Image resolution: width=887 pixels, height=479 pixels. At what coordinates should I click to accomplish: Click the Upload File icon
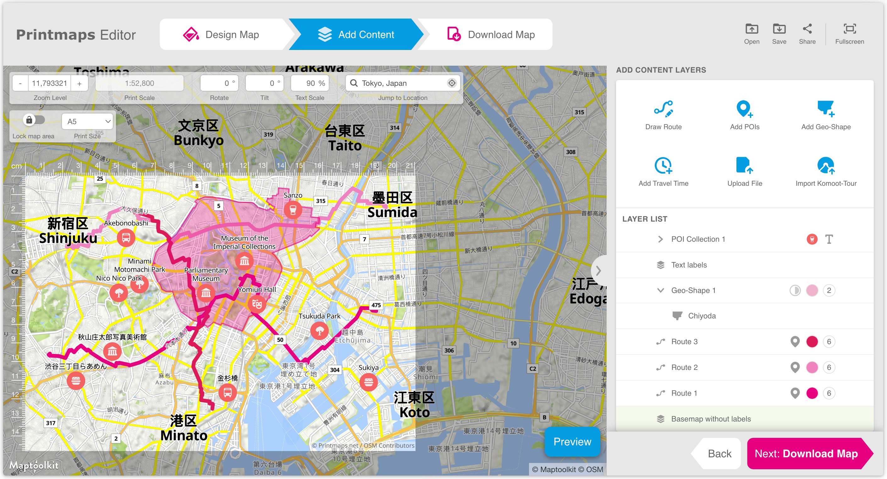pyautogui.click(x=744, y=166)
